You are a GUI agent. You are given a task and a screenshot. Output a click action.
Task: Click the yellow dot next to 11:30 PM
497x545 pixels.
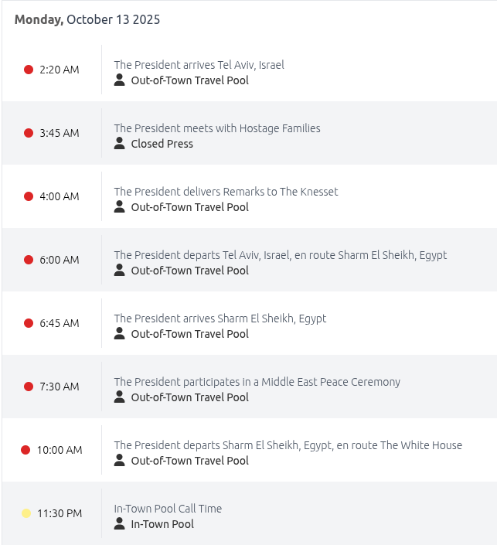26,513
